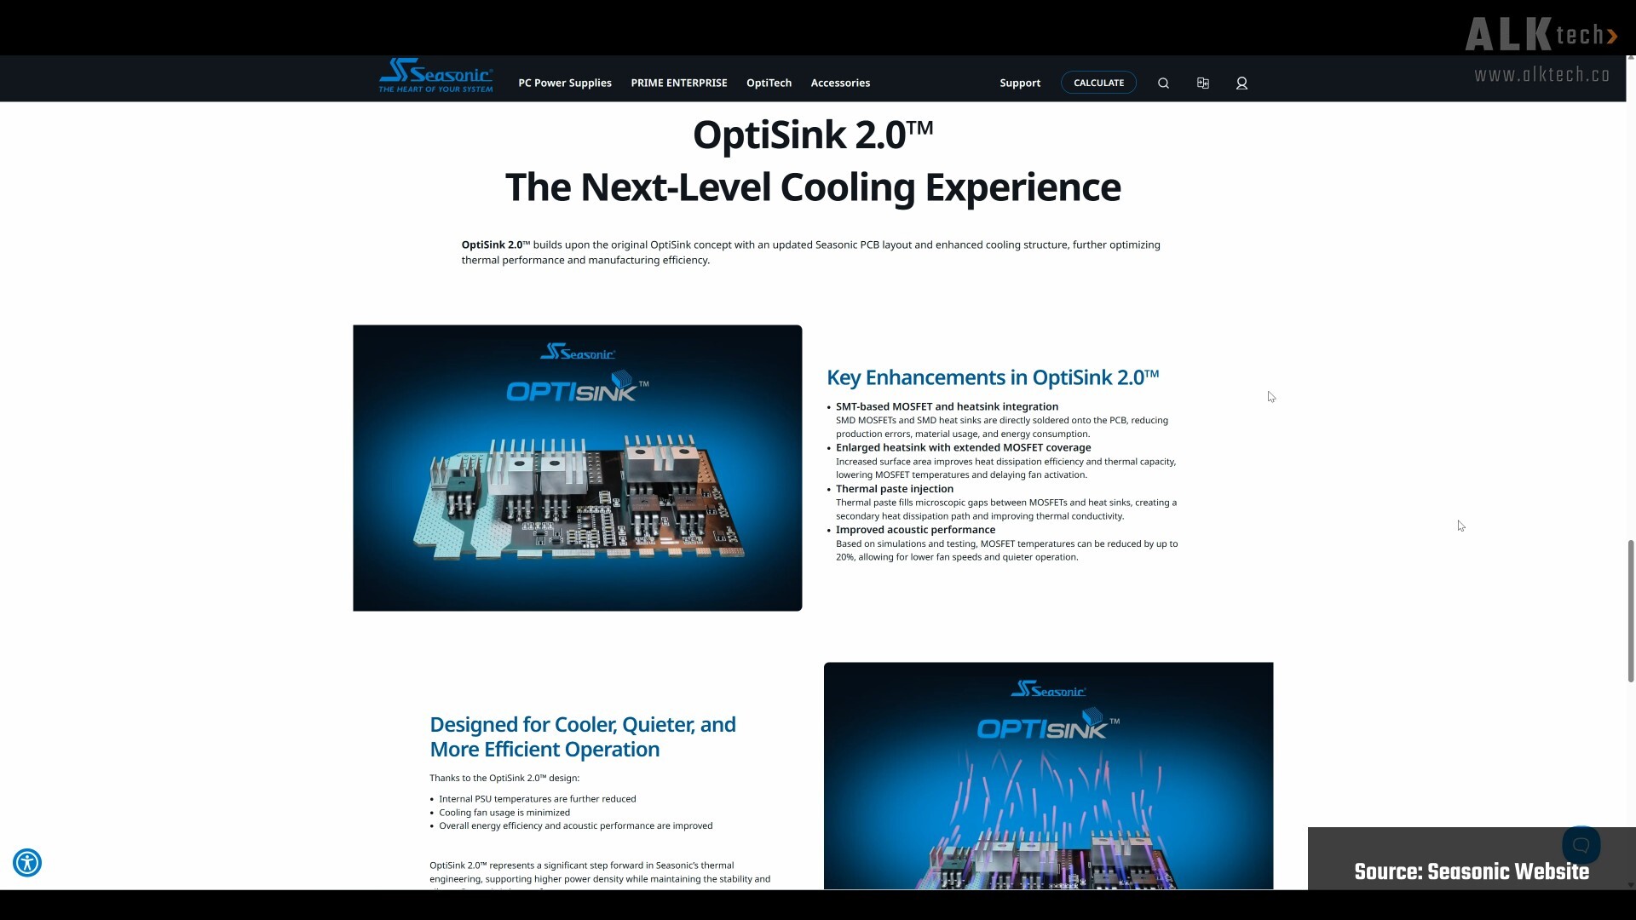Click 'The Next-Level Cooling Experience' heading
This screenshot has height=920, width=1636.
click(813, 187)
